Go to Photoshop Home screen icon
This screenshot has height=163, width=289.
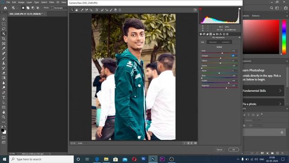(x=5, y=8)
